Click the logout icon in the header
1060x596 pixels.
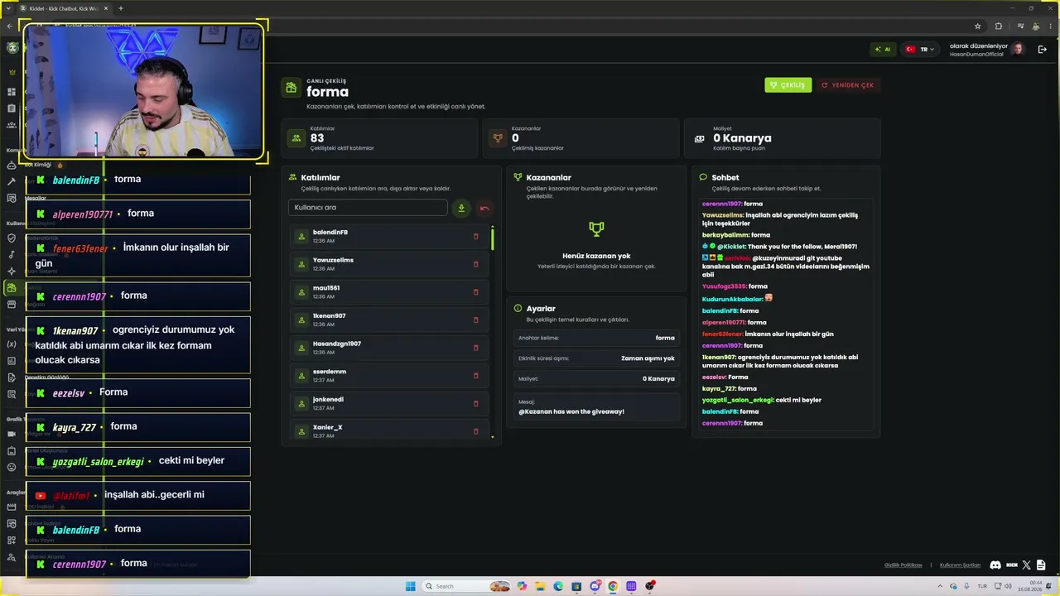[1042, 49]
